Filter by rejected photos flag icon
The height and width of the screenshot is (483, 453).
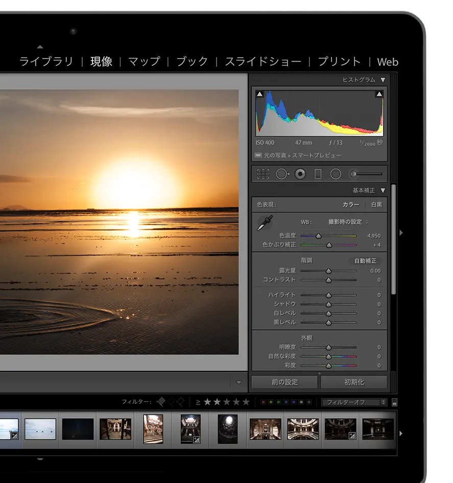click(180, 402)
